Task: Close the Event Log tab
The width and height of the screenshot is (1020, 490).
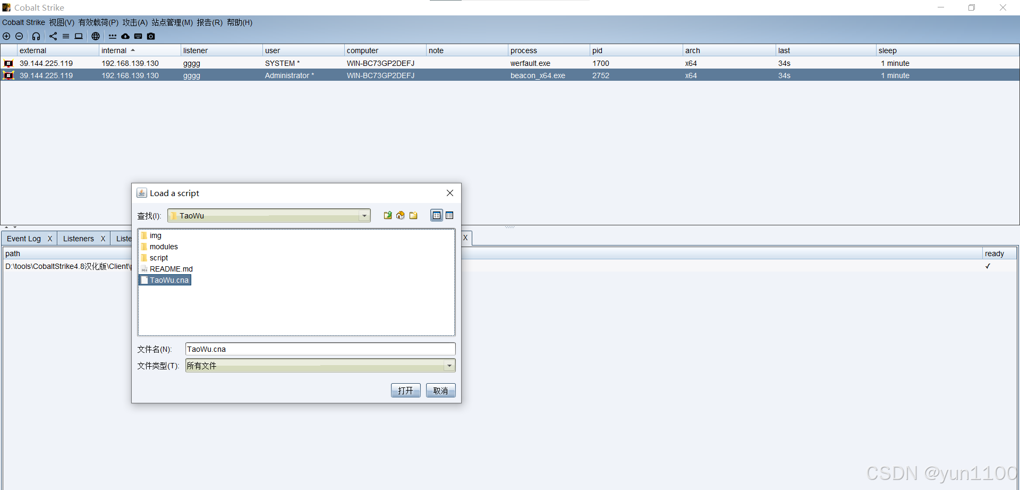Action: [x=50, y=239]
